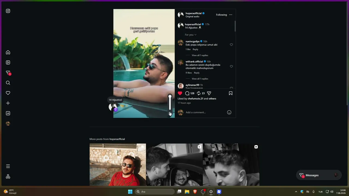Show hidden system tray icons chevron
The image size is (349, 196).
(296, 192)
